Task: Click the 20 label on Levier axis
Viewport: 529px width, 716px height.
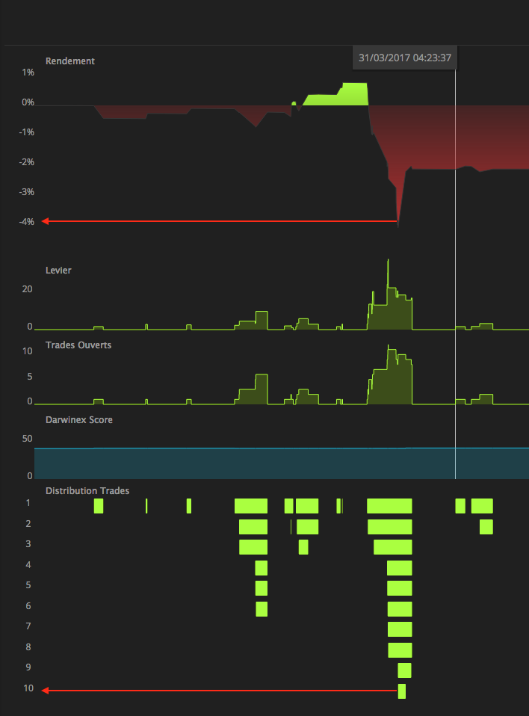Action: click(x=27, y=289)
